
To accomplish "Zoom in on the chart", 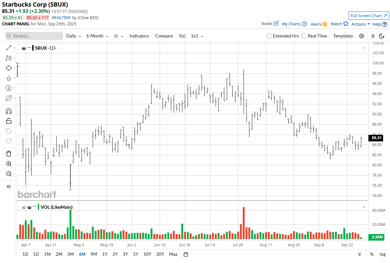I will (9, 164).
